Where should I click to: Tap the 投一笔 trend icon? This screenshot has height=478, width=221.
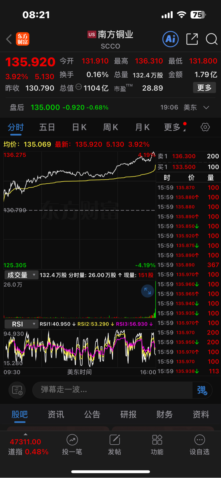coord(72,440)
